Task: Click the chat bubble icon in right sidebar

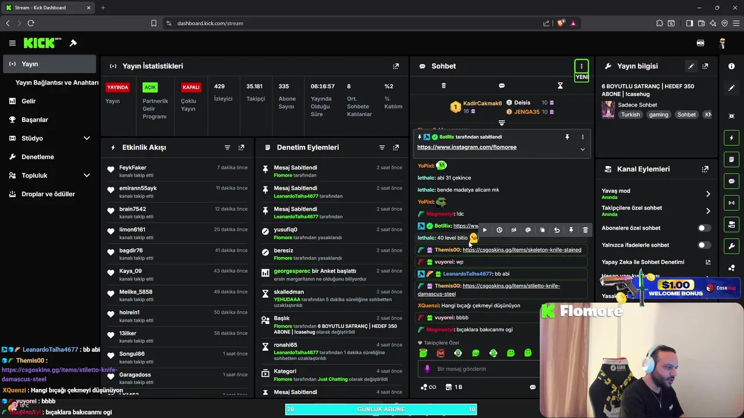Action: 732,181
